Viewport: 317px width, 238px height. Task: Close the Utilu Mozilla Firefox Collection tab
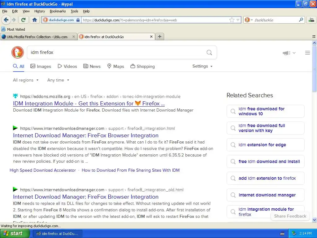(x=74, y=37)
